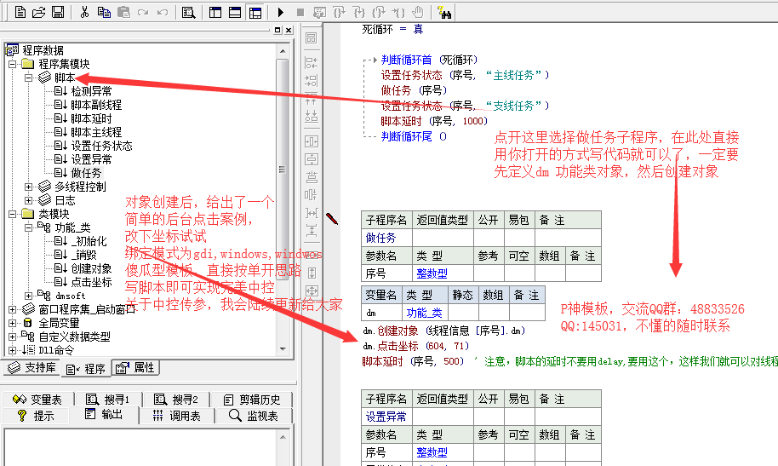Click tree panel scrollbar up arrow

tap(283, 51)
